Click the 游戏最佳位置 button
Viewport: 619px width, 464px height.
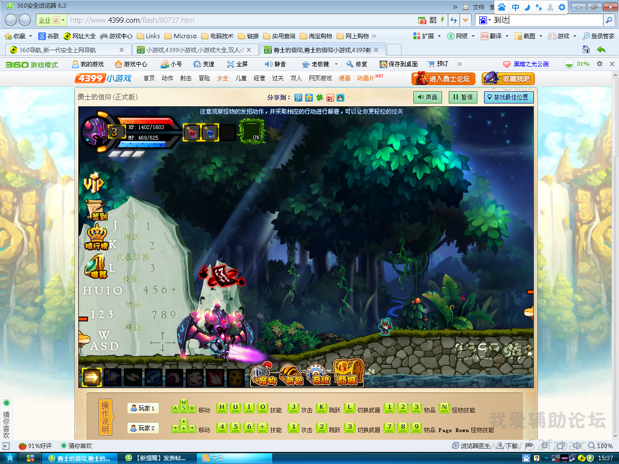tap(508, 97)
